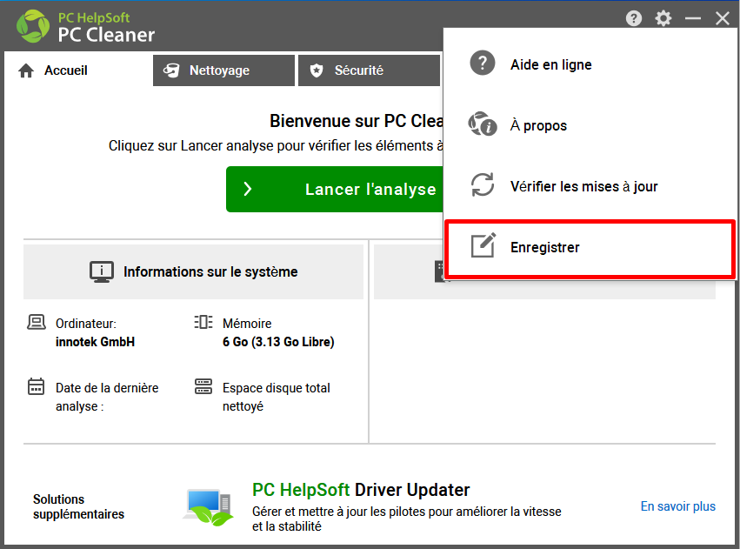
Task: Click the disk drive icon beside Espace disque
Action: (203, 386)
